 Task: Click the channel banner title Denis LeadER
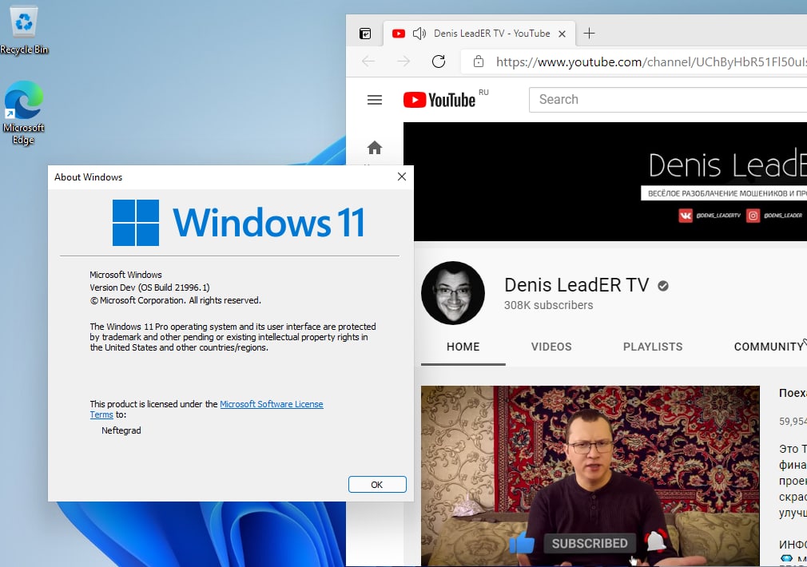point(727,165)
